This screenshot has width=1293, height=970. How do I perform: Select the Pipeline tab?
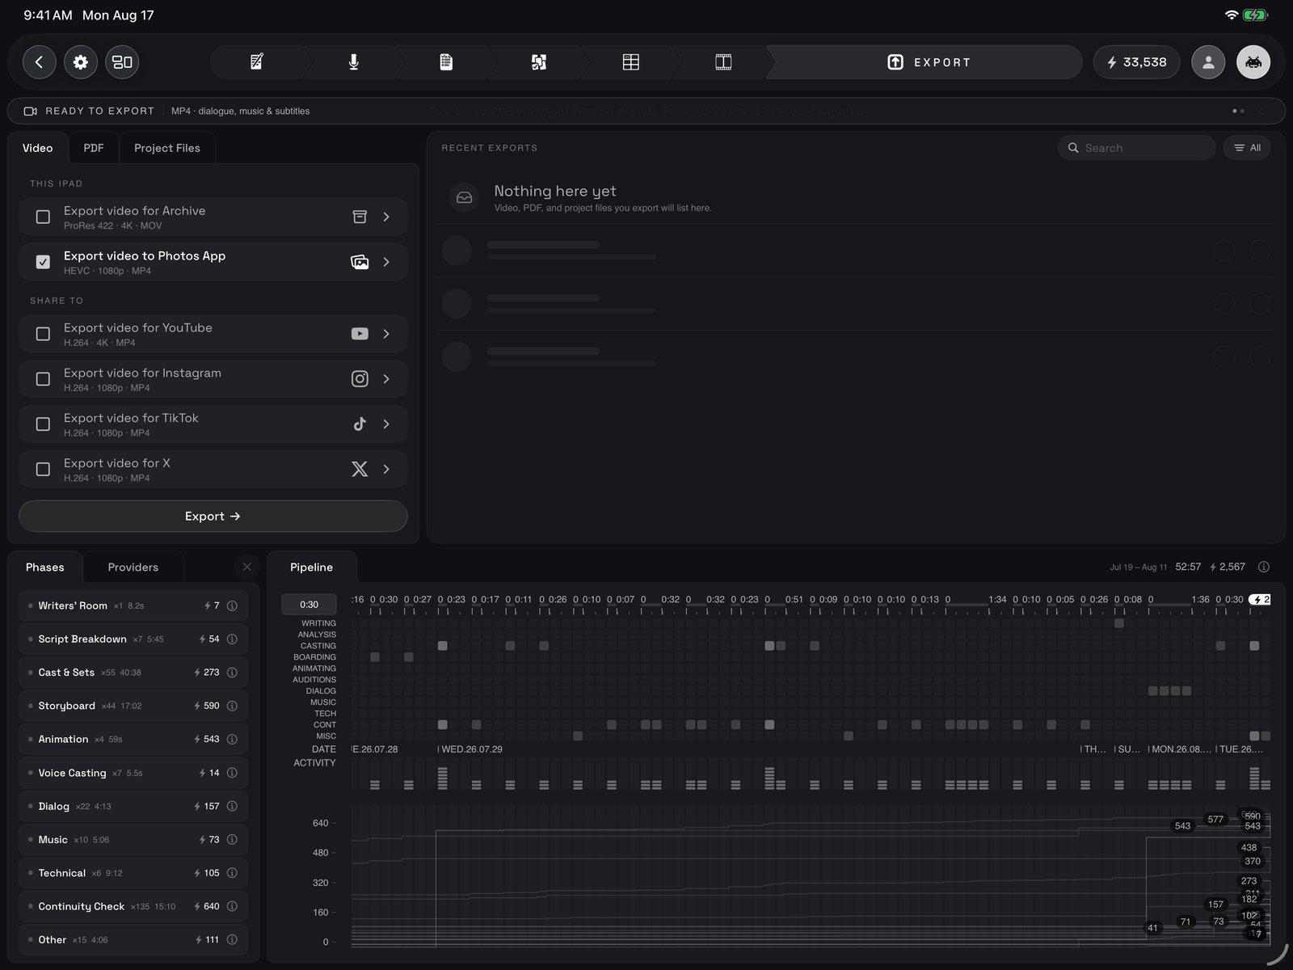[312, 567]
